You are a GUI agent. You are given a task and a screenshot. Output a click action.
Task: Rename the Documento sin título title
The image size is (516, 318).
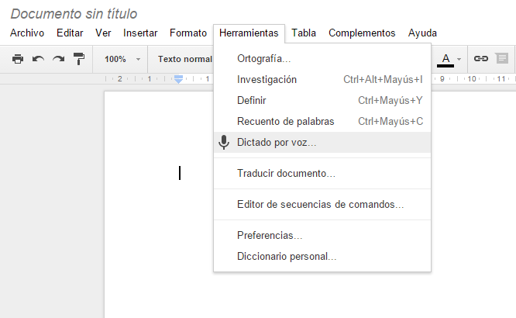(74, 14)
